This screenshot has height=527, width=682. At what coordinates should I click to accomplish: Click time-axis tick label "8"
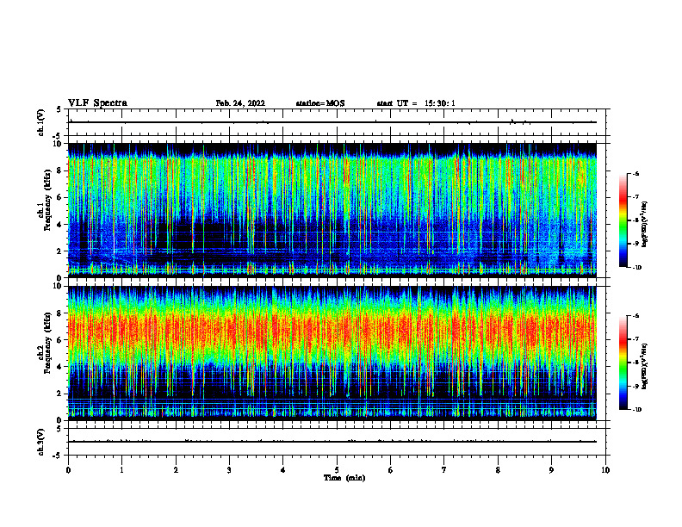click(x=498, y=470)
